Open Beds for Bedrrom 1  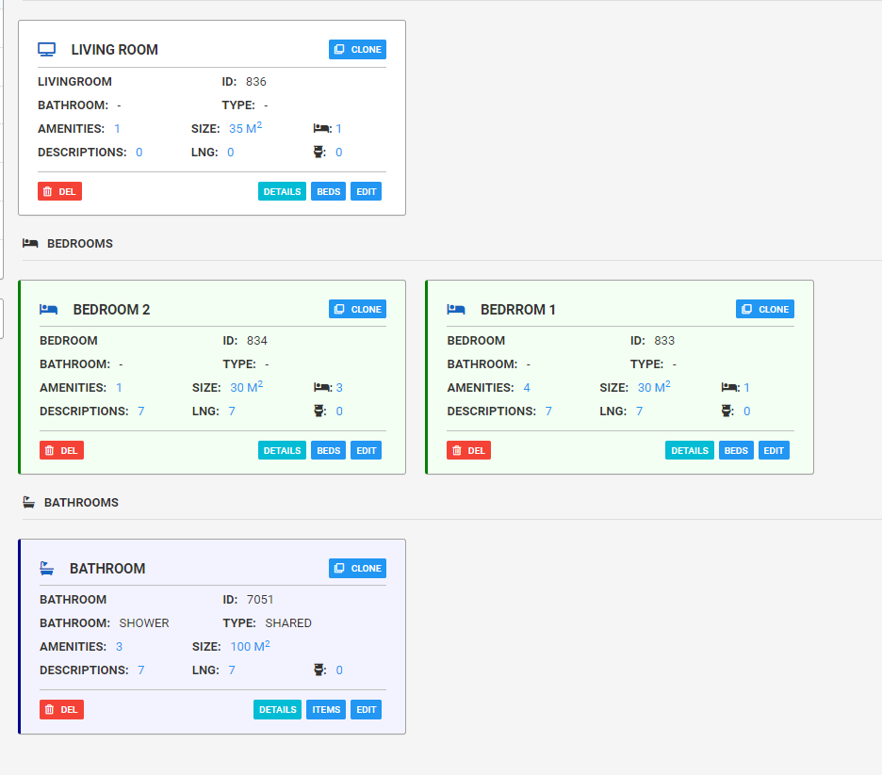(x=736, y=450)
